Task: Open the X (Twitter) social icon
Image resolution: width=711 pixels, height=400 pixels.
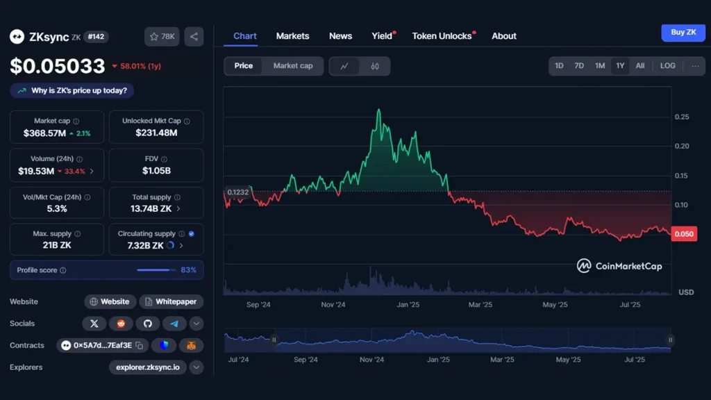Action: pyautogui.click(x=94, y=324)
